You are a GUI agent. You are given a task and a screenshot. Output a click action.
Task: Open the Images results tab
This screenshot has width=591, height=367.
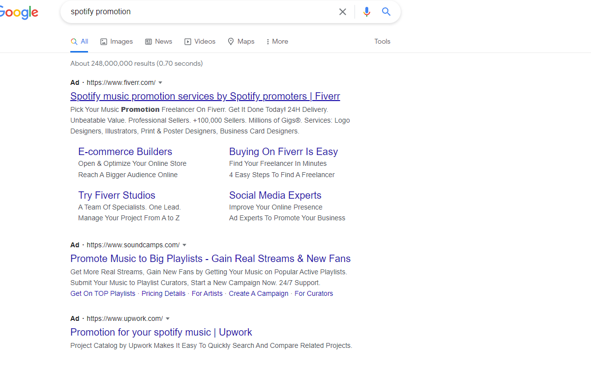[117, 42]
